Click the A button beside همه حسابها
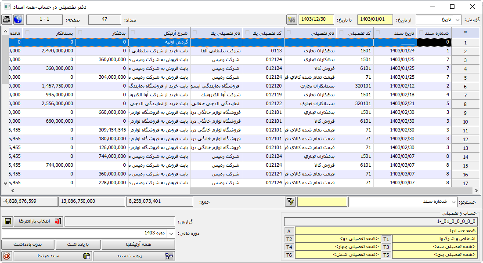 [288, 232]
